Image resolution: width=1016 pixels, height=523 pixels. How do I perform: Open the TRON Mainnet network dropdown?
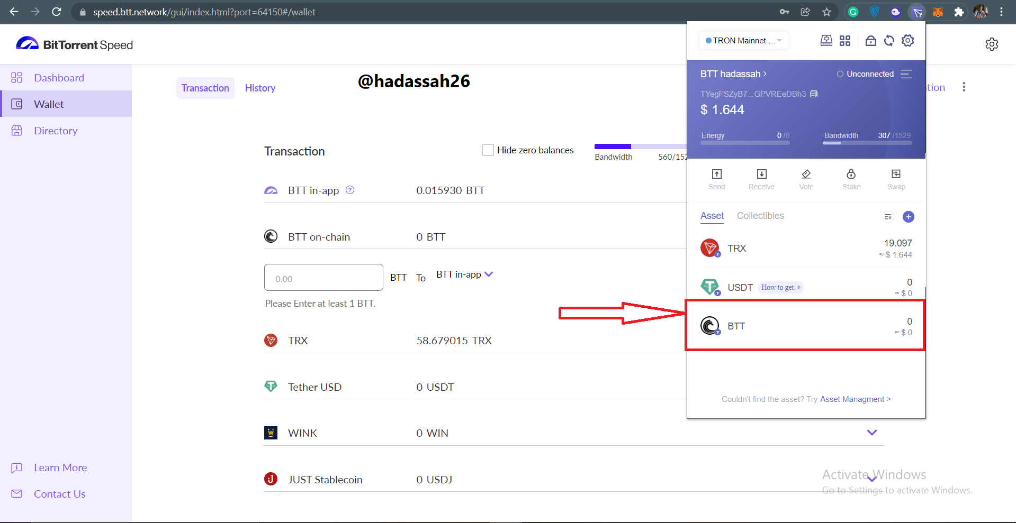pos(743,40)
